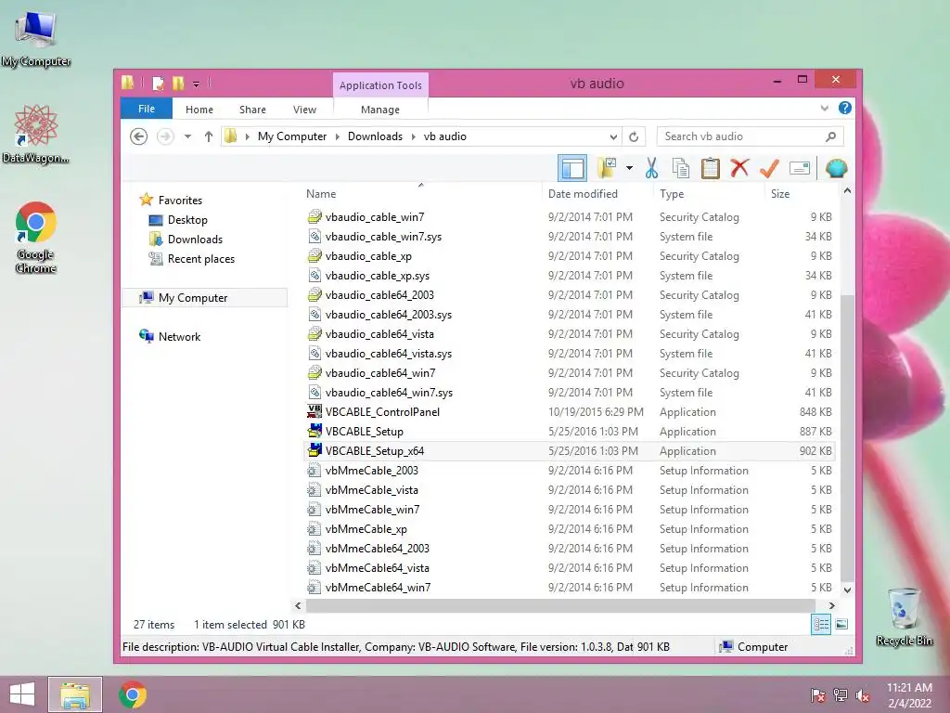
Task: Click My Computer in the address breadcrumb
Action: (x=292, y=136)
